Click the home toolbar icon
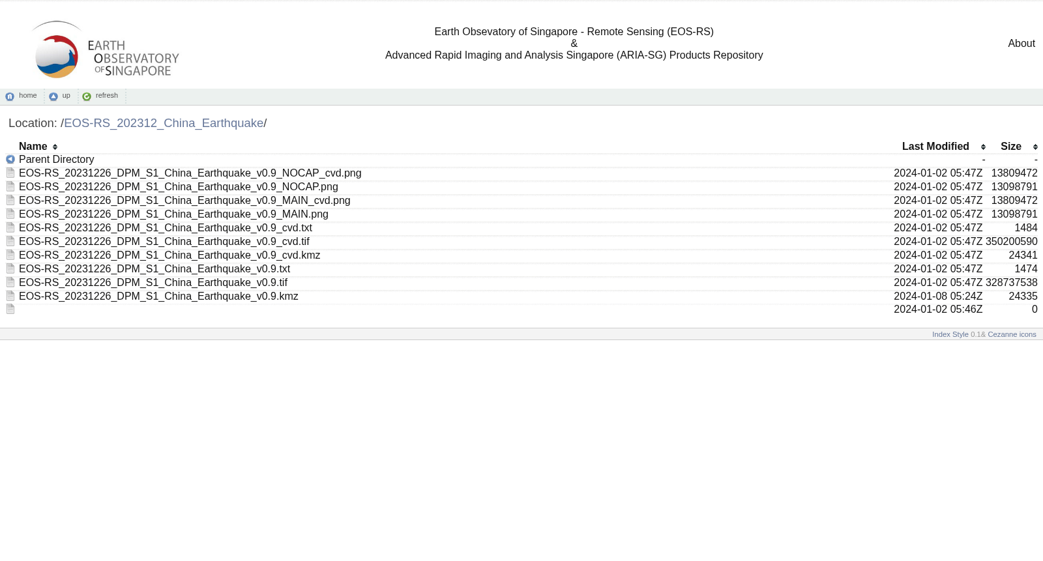Screen dimensions: 1043x561 [10, 96]
